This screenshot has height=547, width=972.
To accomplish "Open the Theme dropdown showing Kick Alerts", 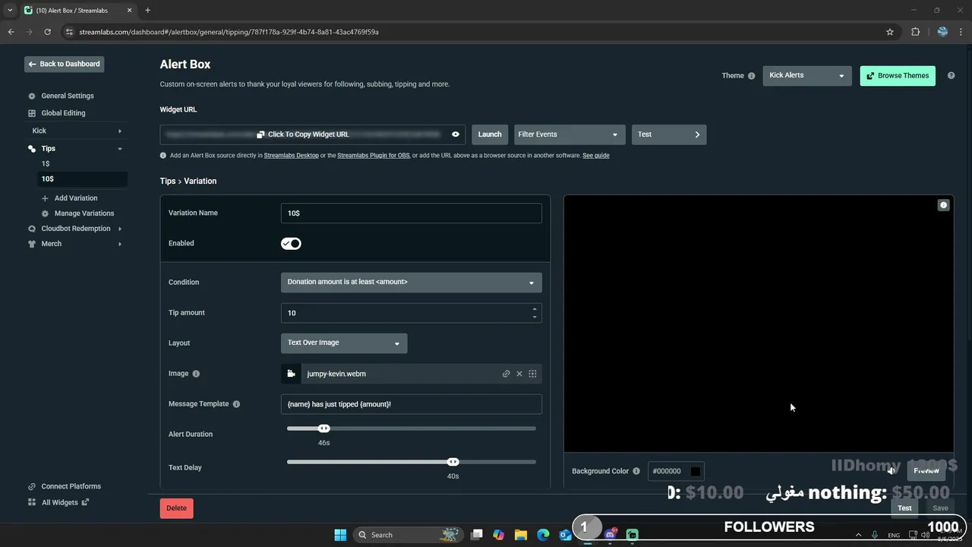I will point(807,76).
